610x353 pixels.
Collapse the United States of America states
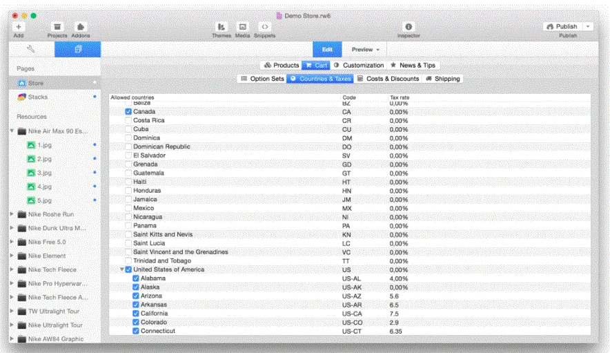pos(121,269)
